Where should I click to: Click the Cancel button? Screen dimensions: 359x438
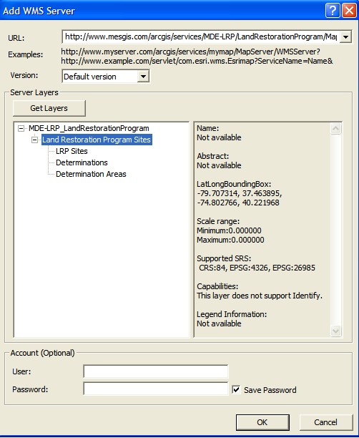click(x=326, y=422)
